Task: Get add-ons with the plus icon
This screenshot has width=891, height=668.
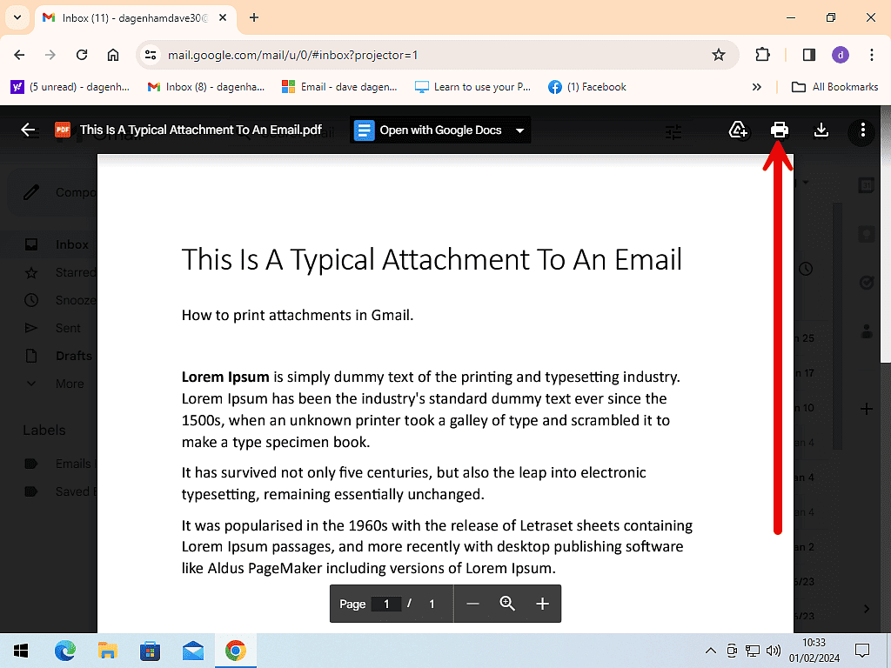Action: [x=866, y=408]
